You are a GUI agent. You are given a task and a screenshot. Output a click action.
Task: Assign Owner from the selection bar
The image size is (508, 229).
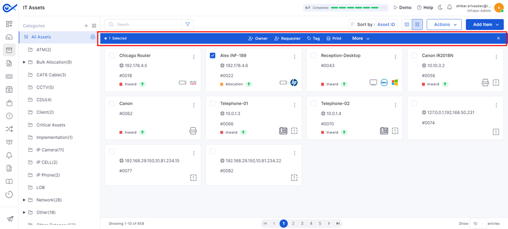(258, 38)
